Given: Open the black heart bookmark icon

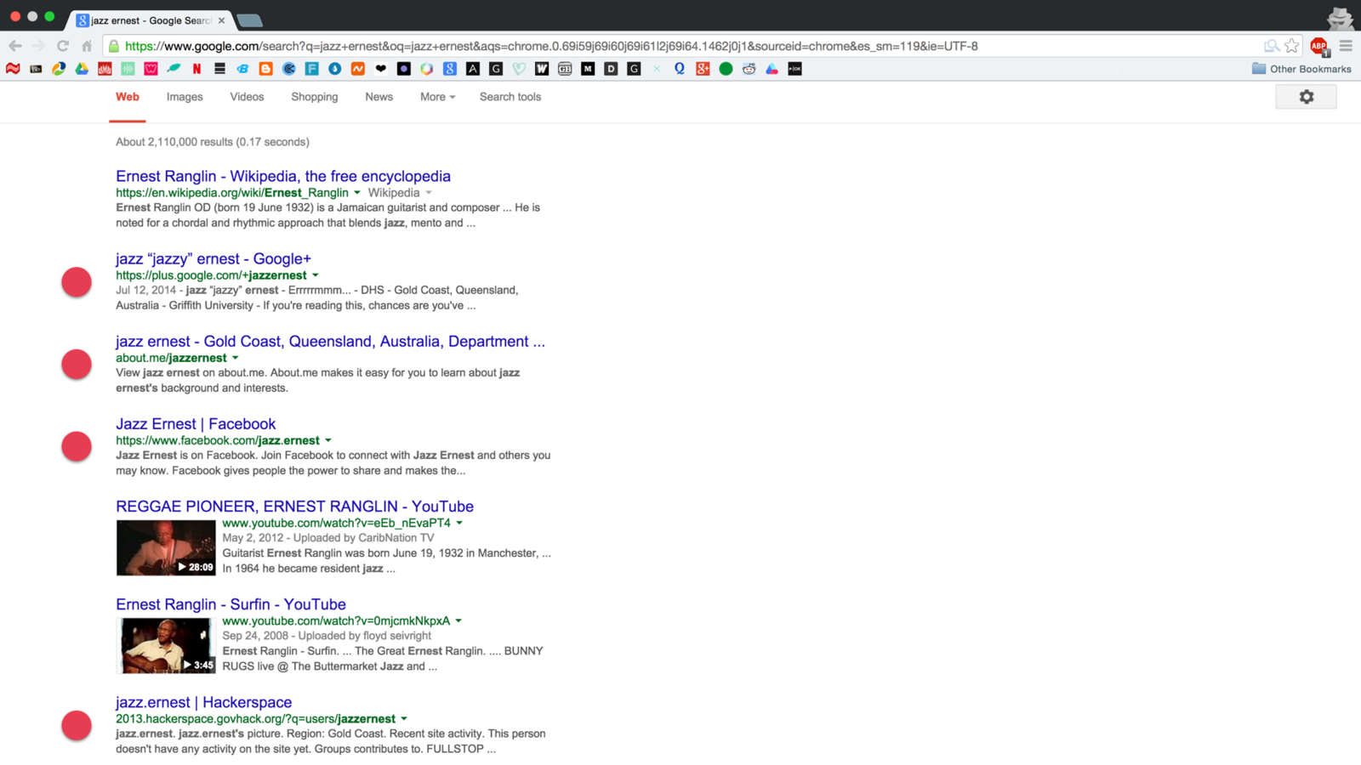Looking at the screenshot, I should point(381,69).
